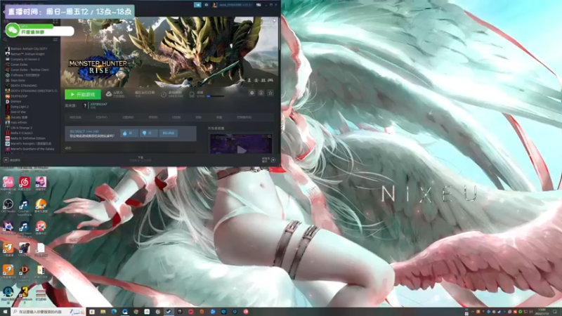Screen dimensions: 562x316
Task: Open the 237351147 friend link
Action: [98, 104]
